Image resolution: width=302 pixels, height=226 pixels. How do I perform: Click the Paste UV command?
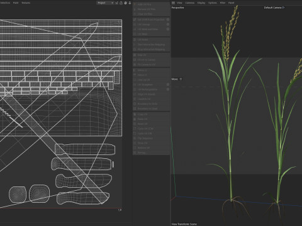click(x=151, y=119)
